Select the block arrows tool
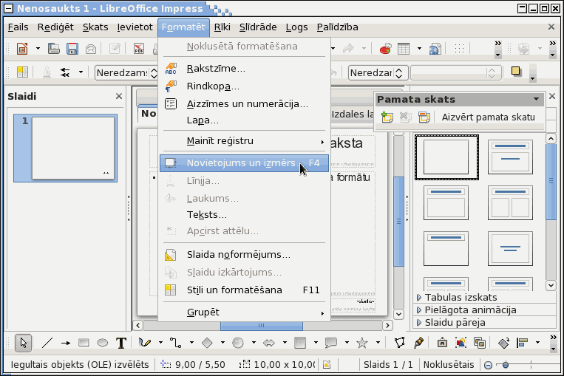Image resolution: width=564 pixels, height=376 pixels. coord(268,343)
